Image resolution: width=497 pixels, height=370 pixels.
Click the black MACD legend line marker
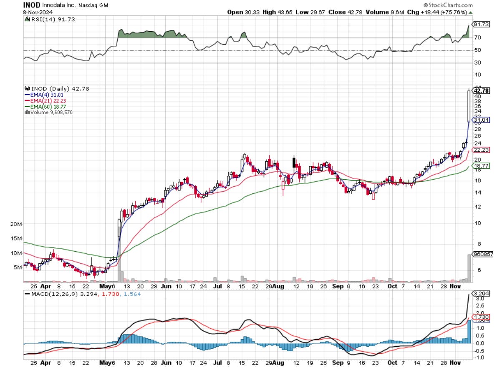tap(27, 294)
